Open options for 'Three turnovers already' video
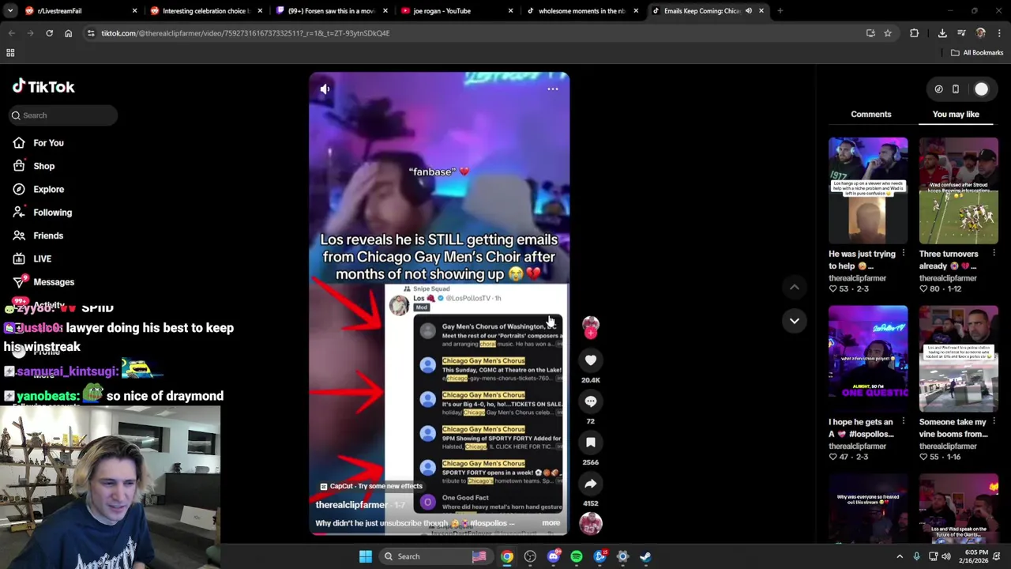The image size is (1011, 569). point(994,254)
